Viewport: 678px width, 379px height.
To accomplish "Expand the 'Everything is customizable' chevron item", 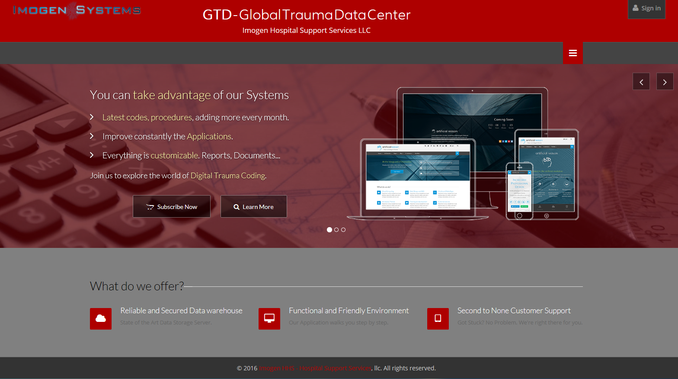I will click(x=92, y=155).
